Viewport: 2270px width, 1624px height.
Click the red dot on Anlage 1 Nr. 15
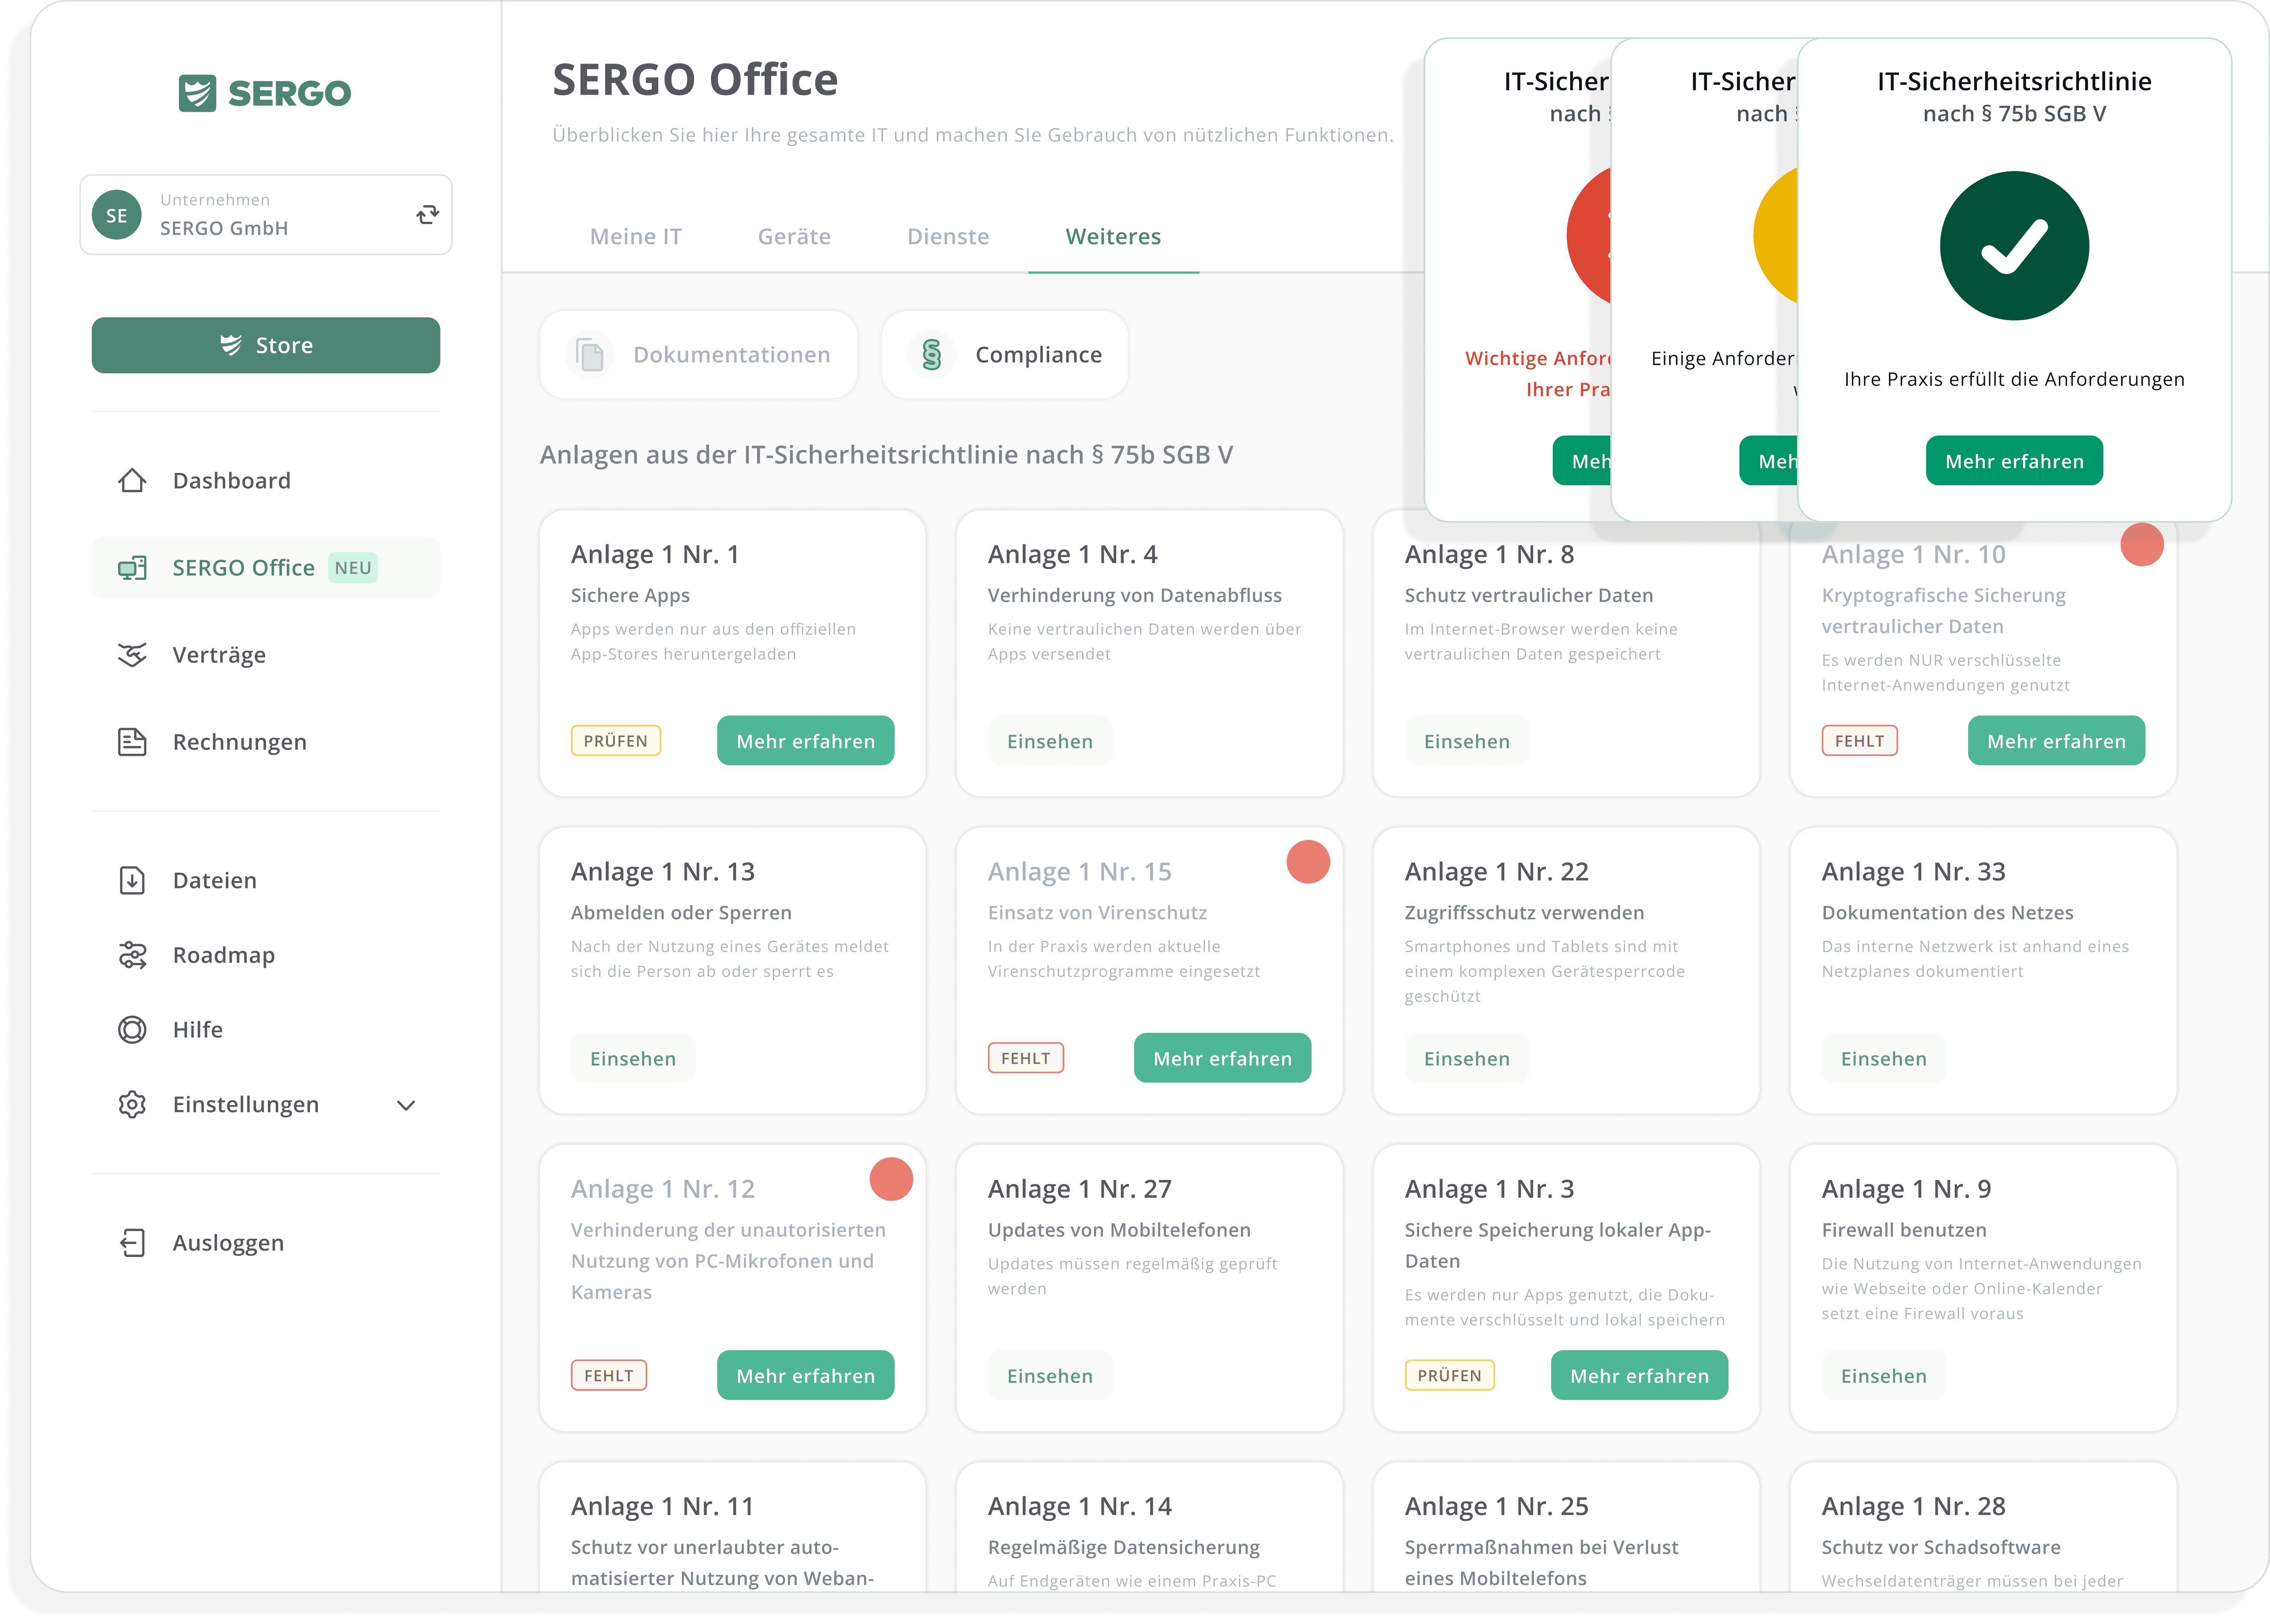tap(1308, 862)
